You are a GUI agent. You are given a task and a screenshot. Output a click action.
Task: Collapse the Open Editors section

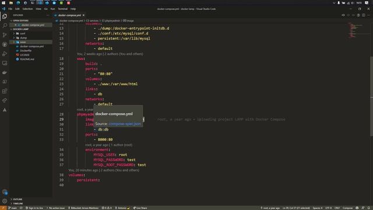(20, 21)
